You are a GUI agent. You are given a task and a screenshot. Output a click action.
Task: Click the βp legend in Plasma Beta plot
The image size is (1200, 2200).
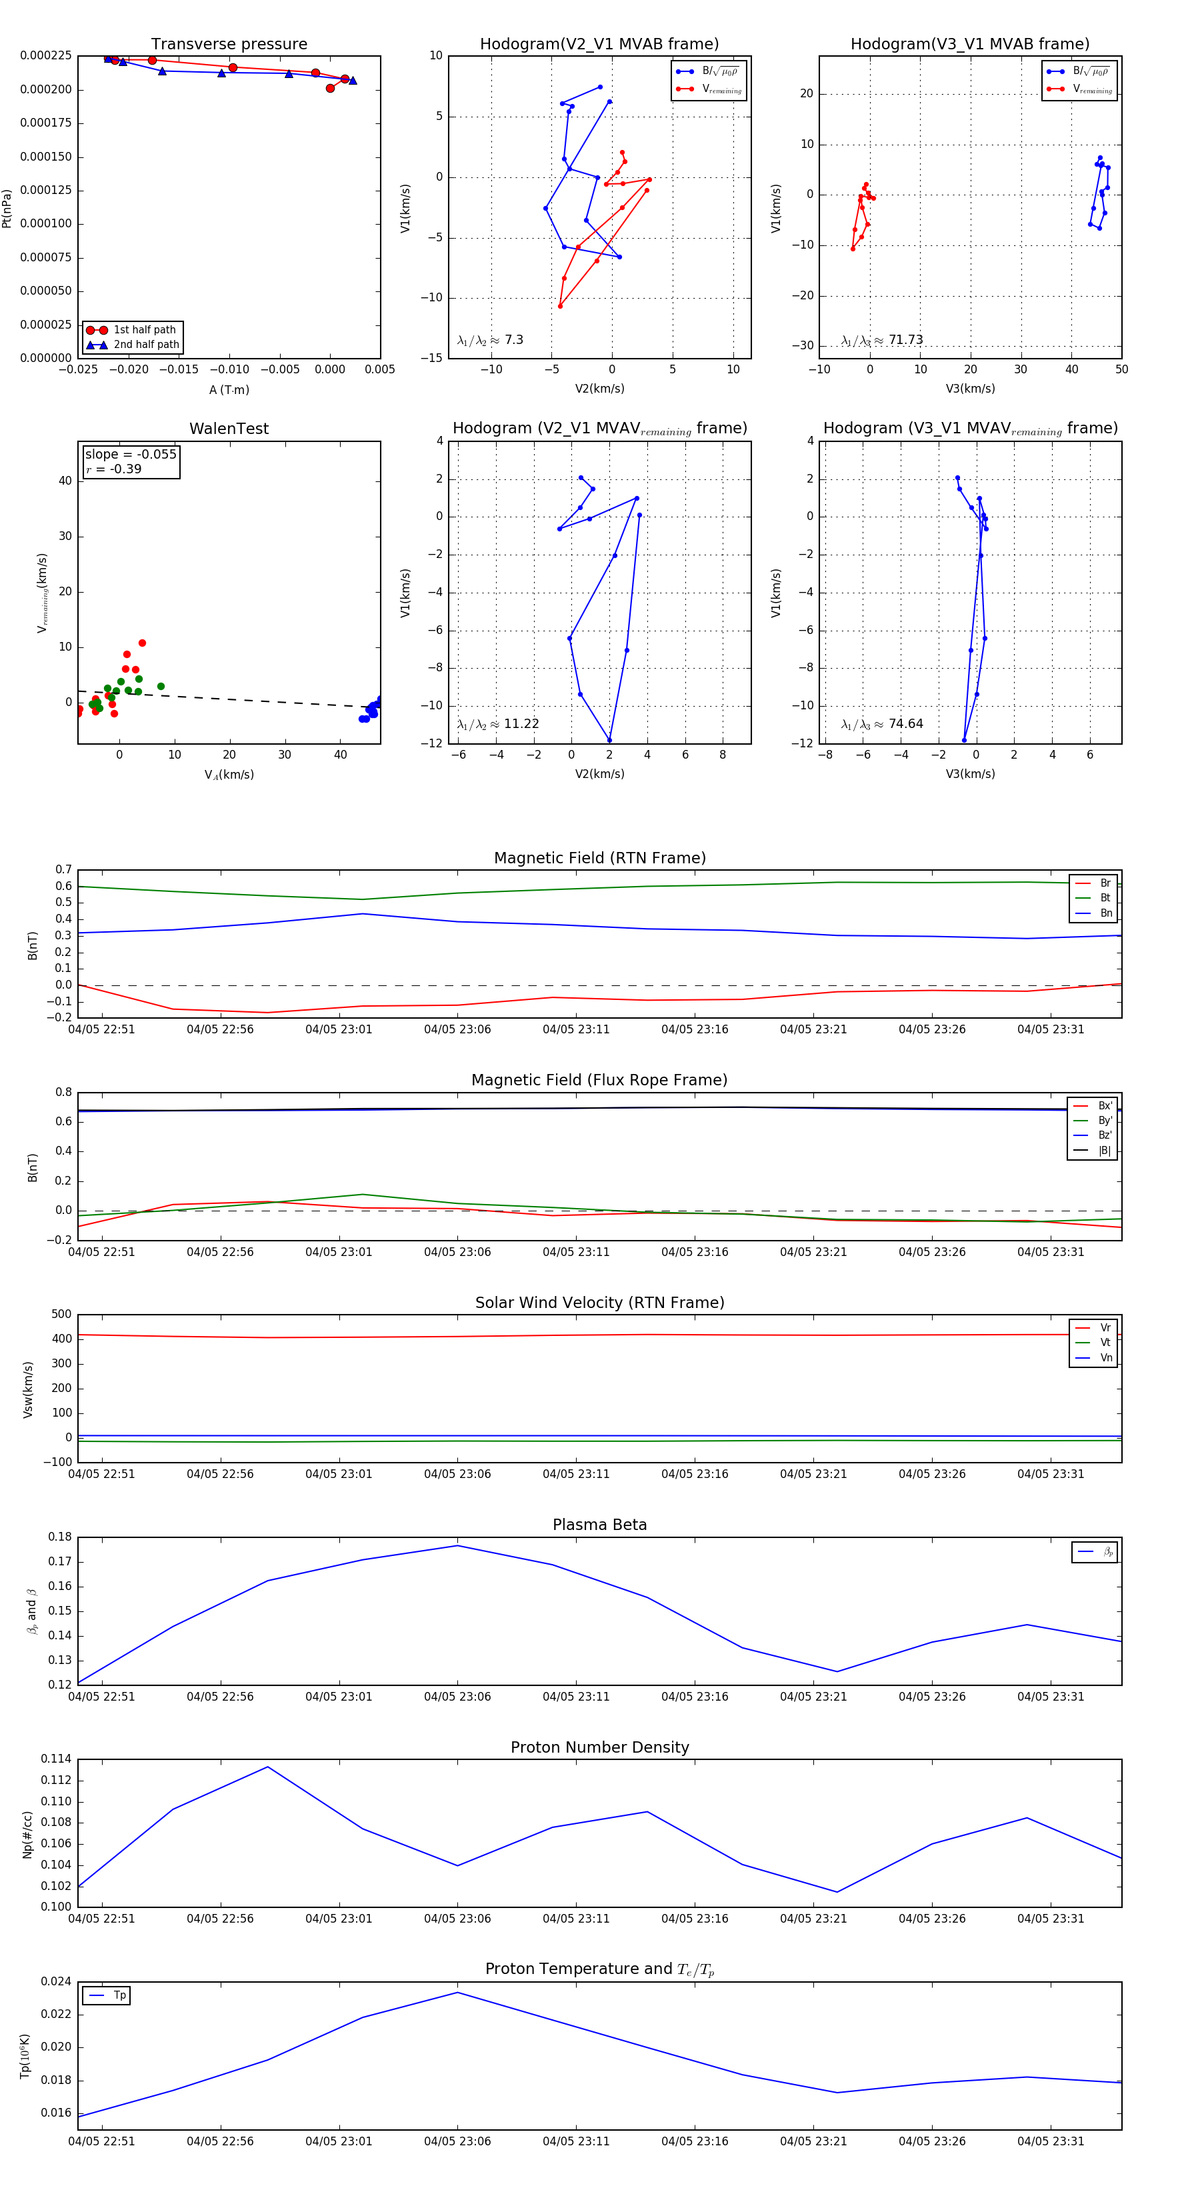[1095, 1552]
